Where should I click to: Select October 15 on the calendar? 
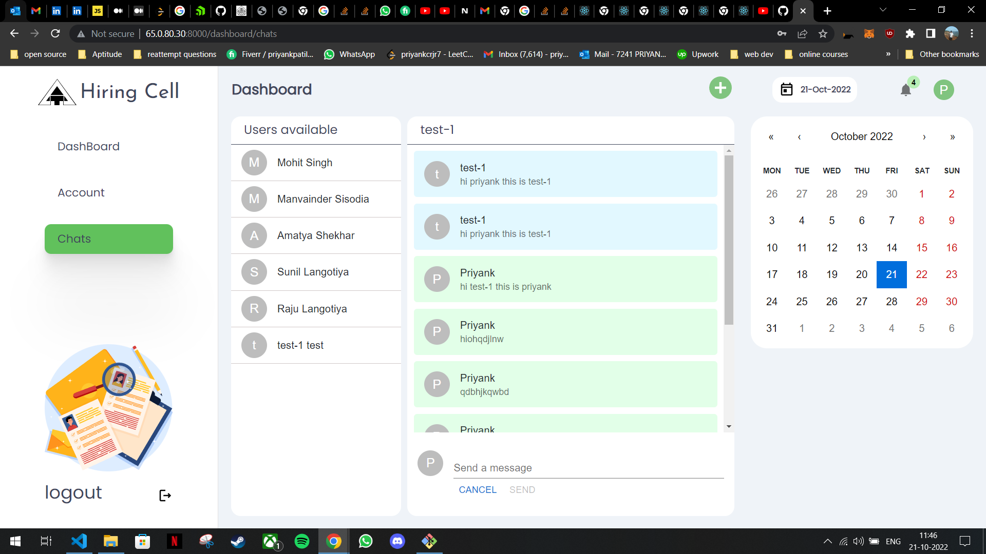(922, 247)
